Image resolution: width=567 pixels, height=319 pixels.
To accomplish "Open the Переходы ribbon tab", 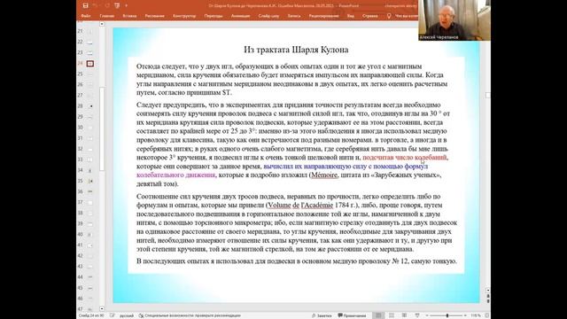I will [x=214, y=16].
